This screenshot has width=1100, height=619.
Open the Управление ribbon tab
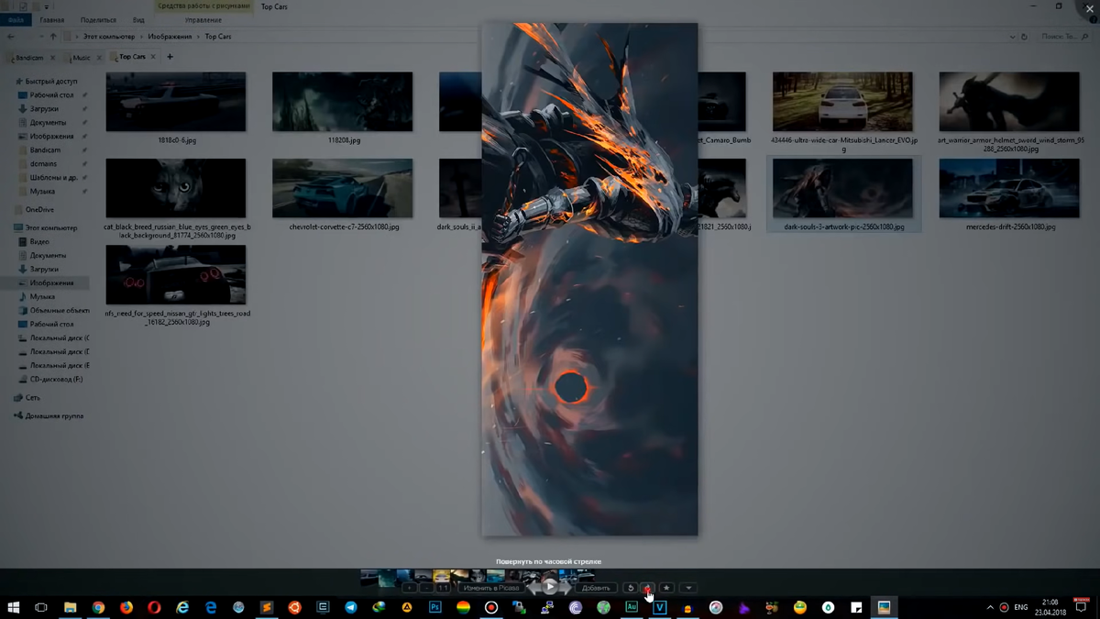click(x=203, y=20)
